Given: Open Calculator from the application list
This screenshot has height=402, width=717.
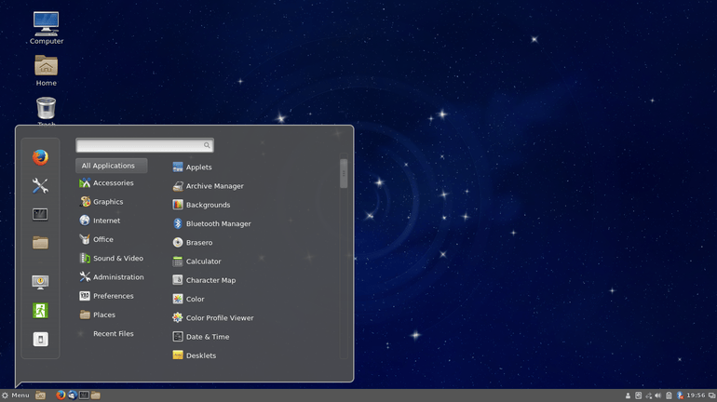Looking at the screenshot, I should point(203,261).
